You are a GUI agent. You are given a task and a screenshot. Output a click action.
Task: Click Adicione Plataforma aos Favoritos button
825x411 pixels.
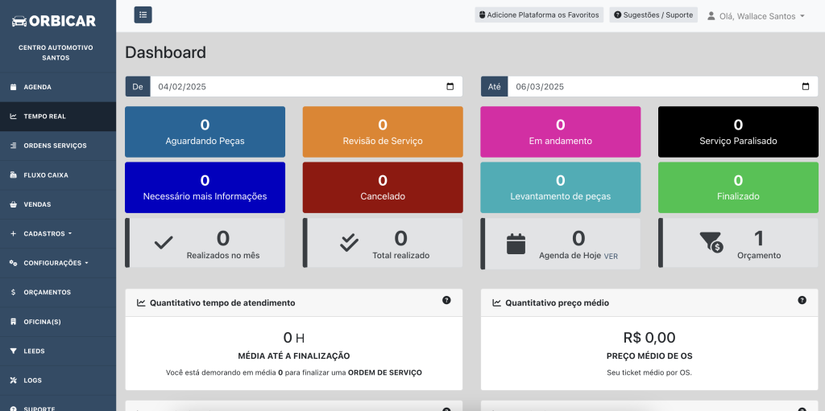(539, 15)
